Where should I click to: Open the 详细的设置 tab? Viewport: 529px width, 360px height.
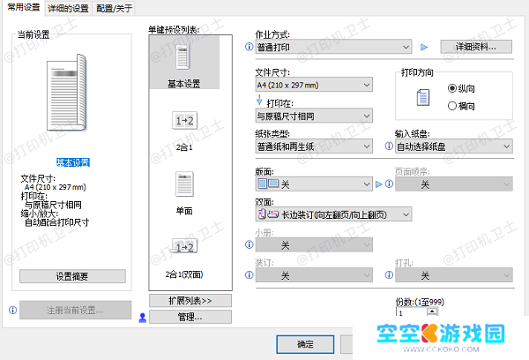tap(68, 8)
